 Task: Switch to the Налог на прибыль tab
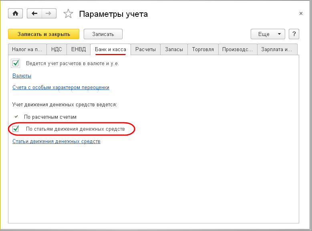(x=27, y=50)
